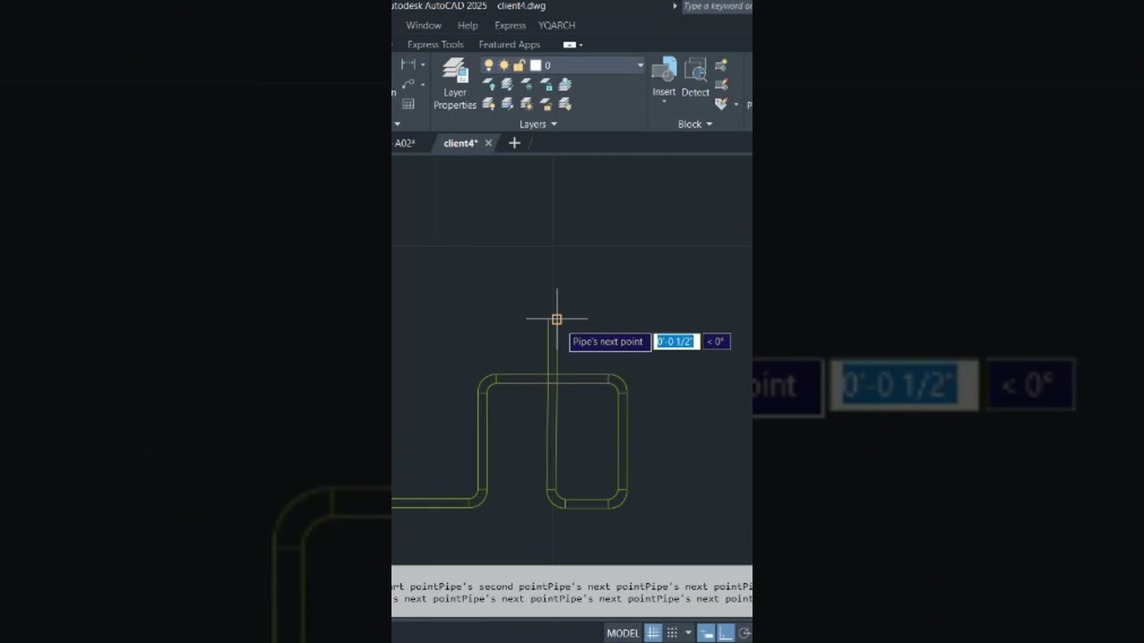
Task: Click the Table tool icon
Action: [408, 104]
